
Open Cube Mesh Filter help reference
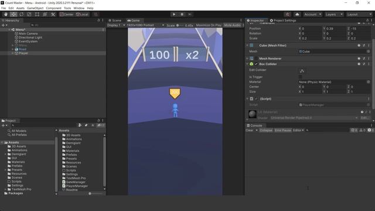click(x=359, y=45)
